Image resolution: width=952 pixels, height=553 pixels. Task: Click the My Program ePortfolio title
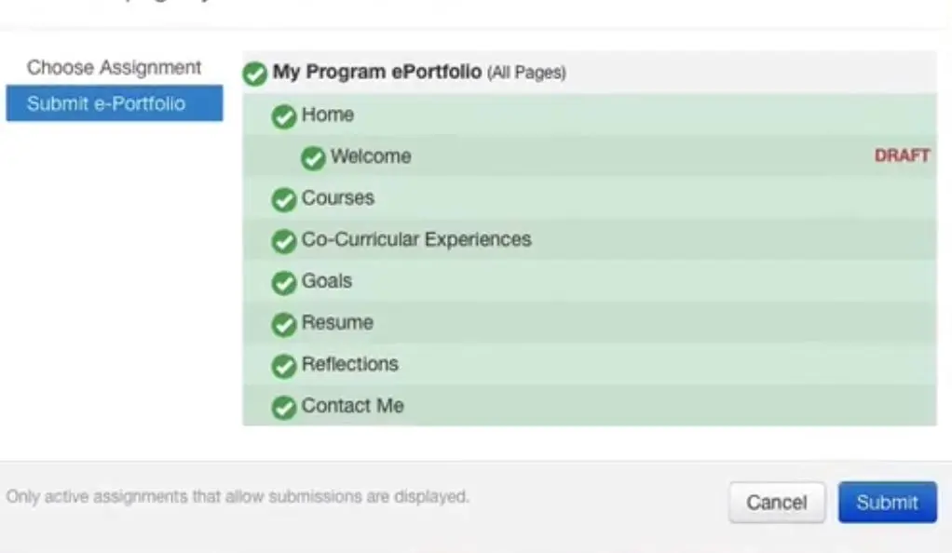376,73
